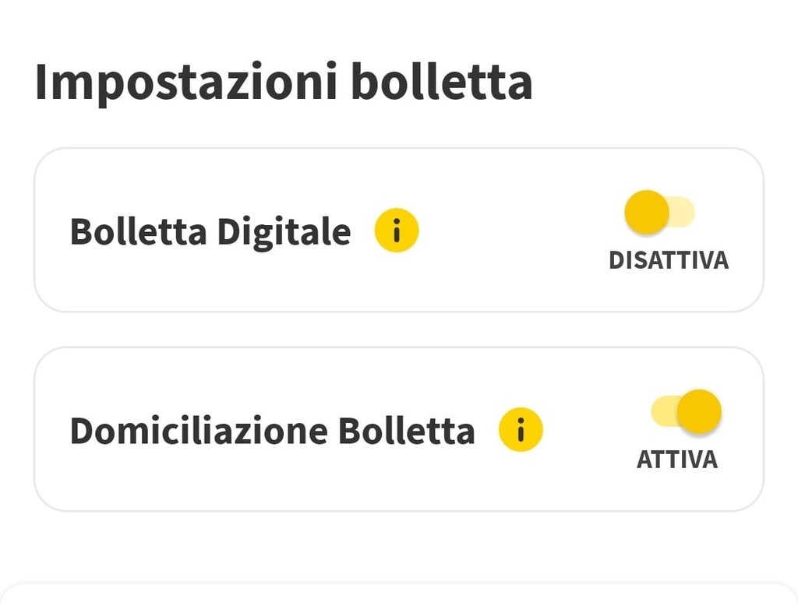
Task: Click the word bolletta in the title
Action: click(x=441, y=82)
